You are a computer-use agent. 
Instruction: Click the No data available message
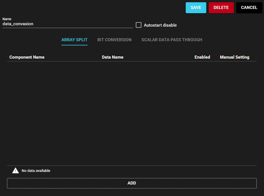coord(36,170)
